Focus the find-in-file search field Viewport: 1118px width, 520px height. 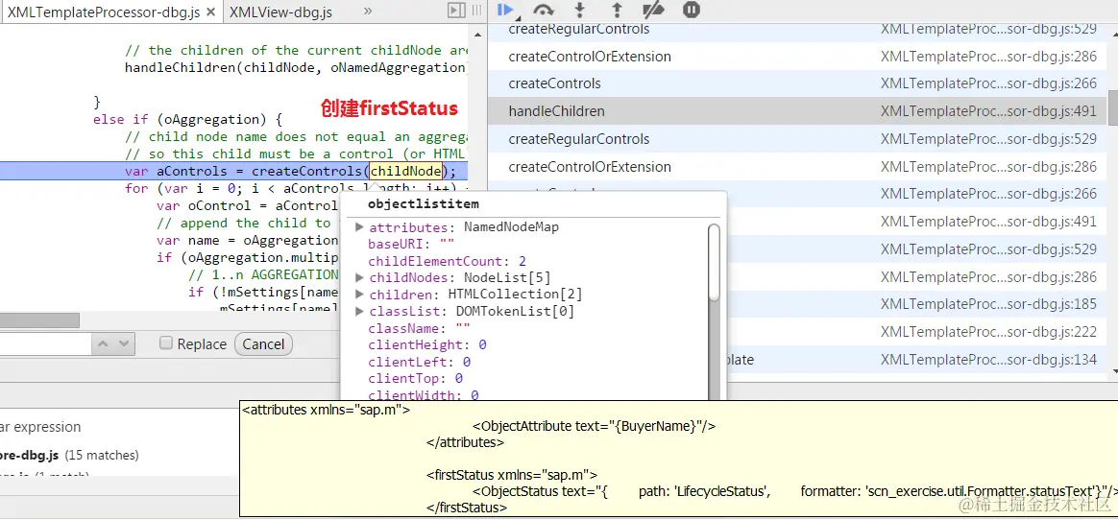[x=46, y=344]
